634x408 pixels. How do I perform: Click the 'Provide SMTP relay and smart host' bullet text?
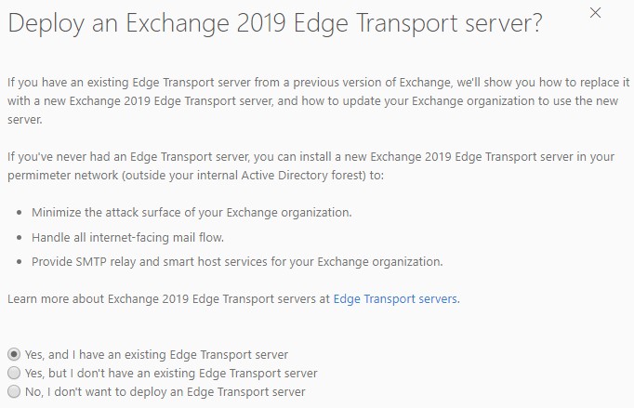pos(237,261)
